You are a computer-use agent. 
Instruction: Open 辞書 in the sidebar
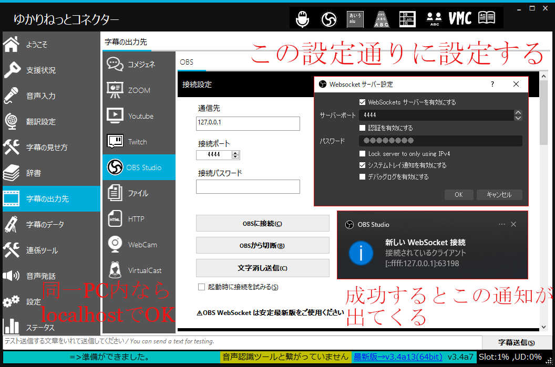52,173
